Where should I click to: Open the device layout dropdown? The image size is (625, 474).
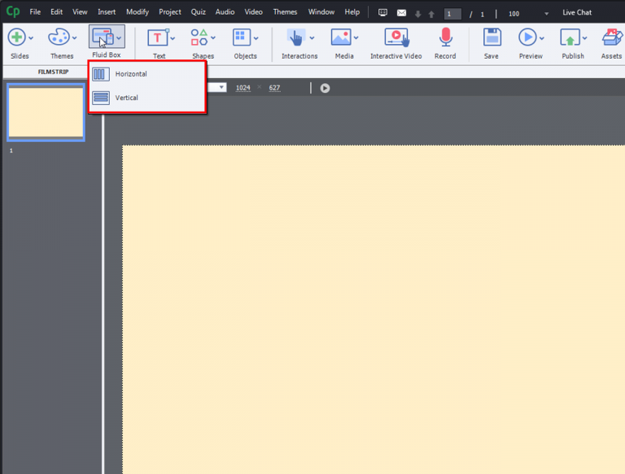[x=221, y=87]
